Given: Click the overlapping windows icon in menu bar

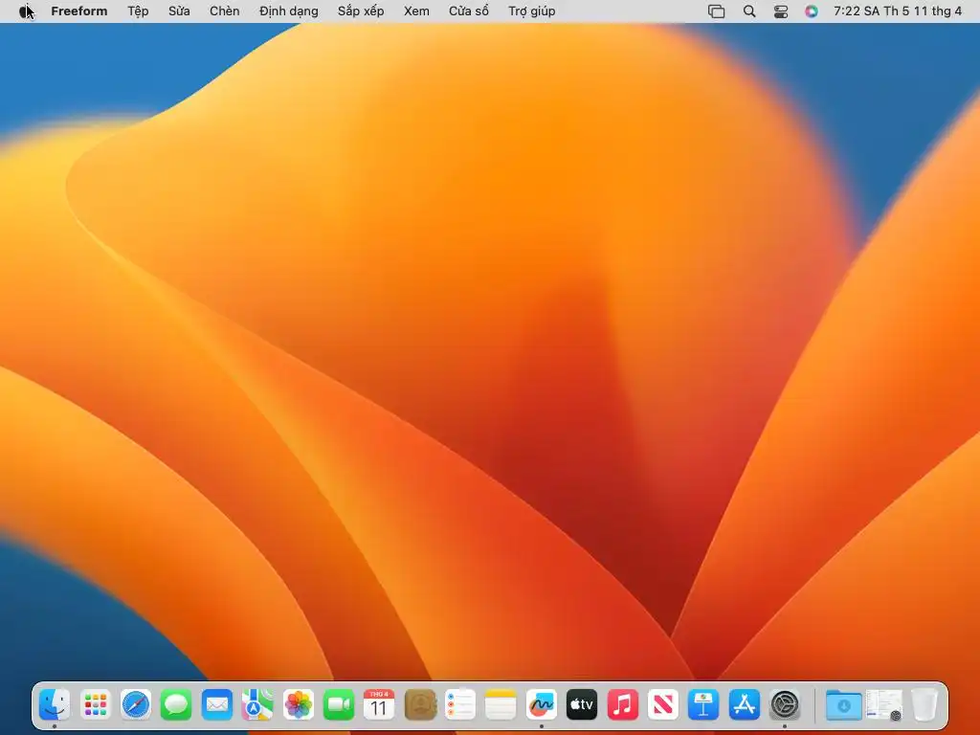Looking at the screenshot, I should tap(716, 11).
